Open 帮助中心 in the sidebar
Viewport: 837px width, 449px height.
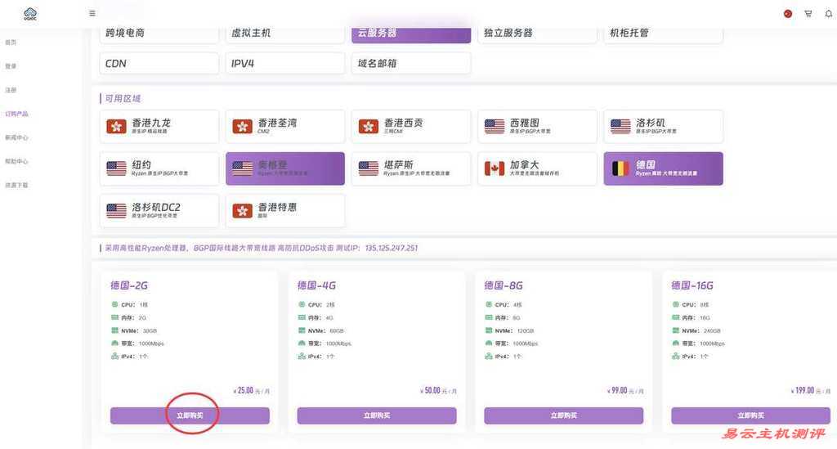click(x=16, y=161)
